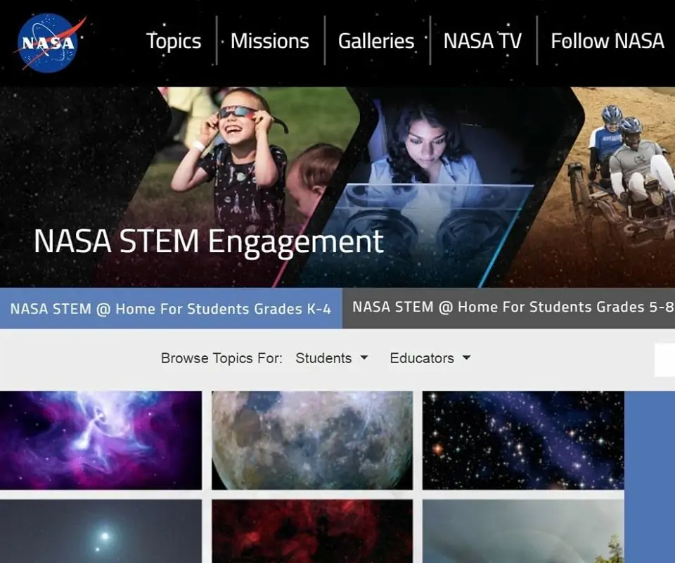Viewport: 675px width, 563px height.
Task: Open the red nebula thumbnail
Action: point(312,531)
